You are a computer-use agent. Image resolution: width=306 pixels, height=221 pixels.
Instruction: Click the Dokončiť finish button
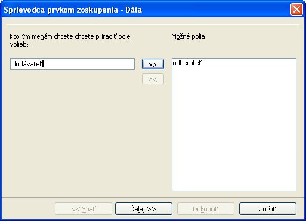(x=206, y=208)
